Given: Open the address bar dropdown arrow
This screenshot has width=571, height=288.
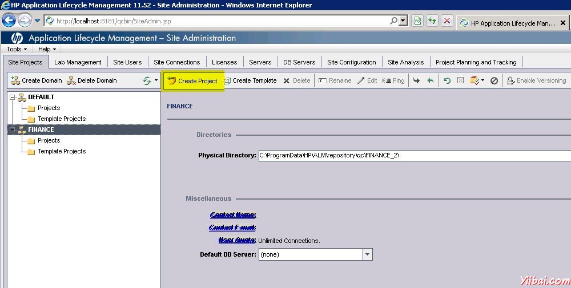Looking at the screenshot, I should 403,21.
